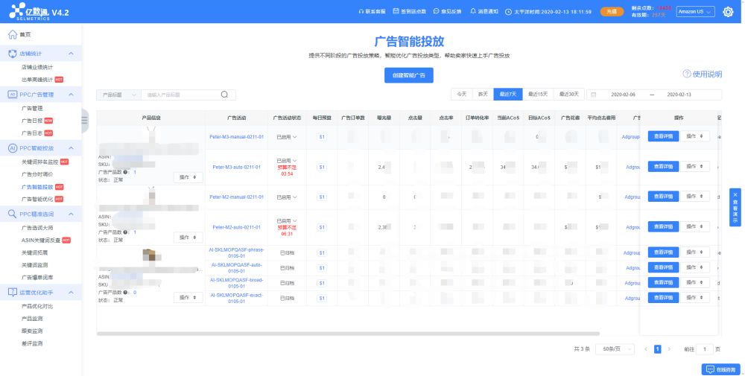Select the 昨天 date range tab
The image size is (745, 376).
click(x=483, y=94)
